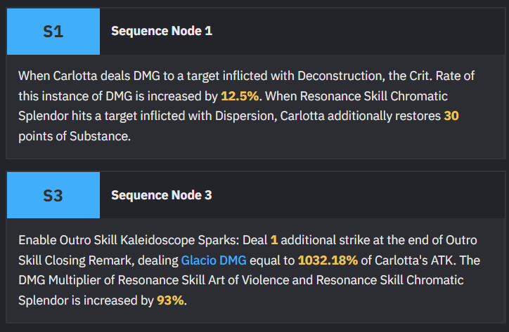
Task: Click the 93% highlighted value
Action: [x=170, y=300]
